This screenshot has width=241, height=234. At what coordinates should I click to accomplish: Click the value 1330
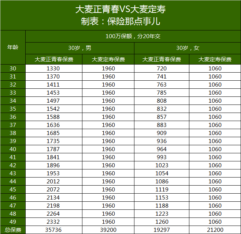53,68
